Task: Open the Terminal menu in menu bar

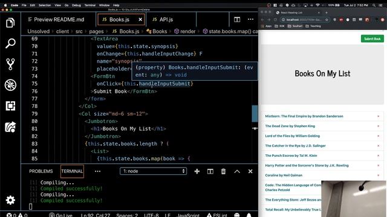Action: (x=90, y=5)
